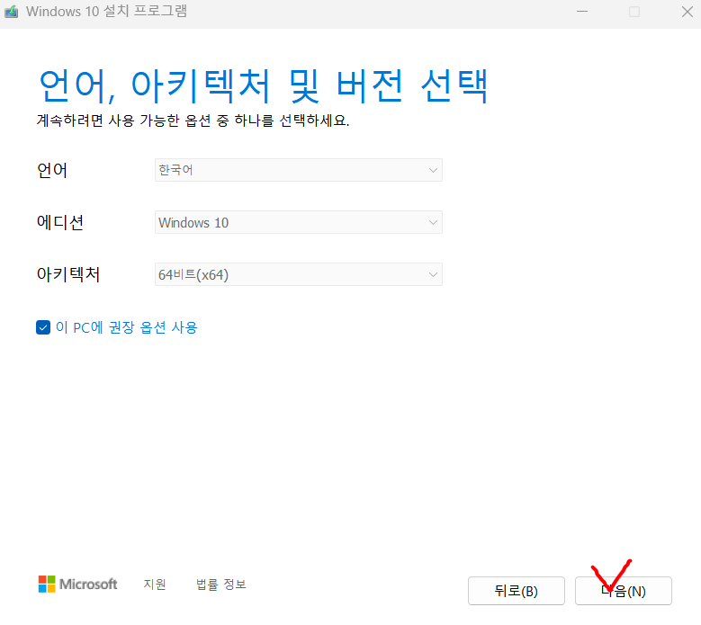701x625 pixels.
Task: Click the '이 PC에 권장 옵션 사용' label text
Action: 127,327
